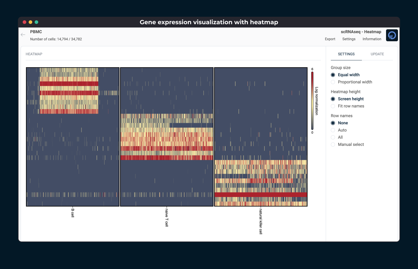
Task: Show All row names
Action: pos(333,137)
